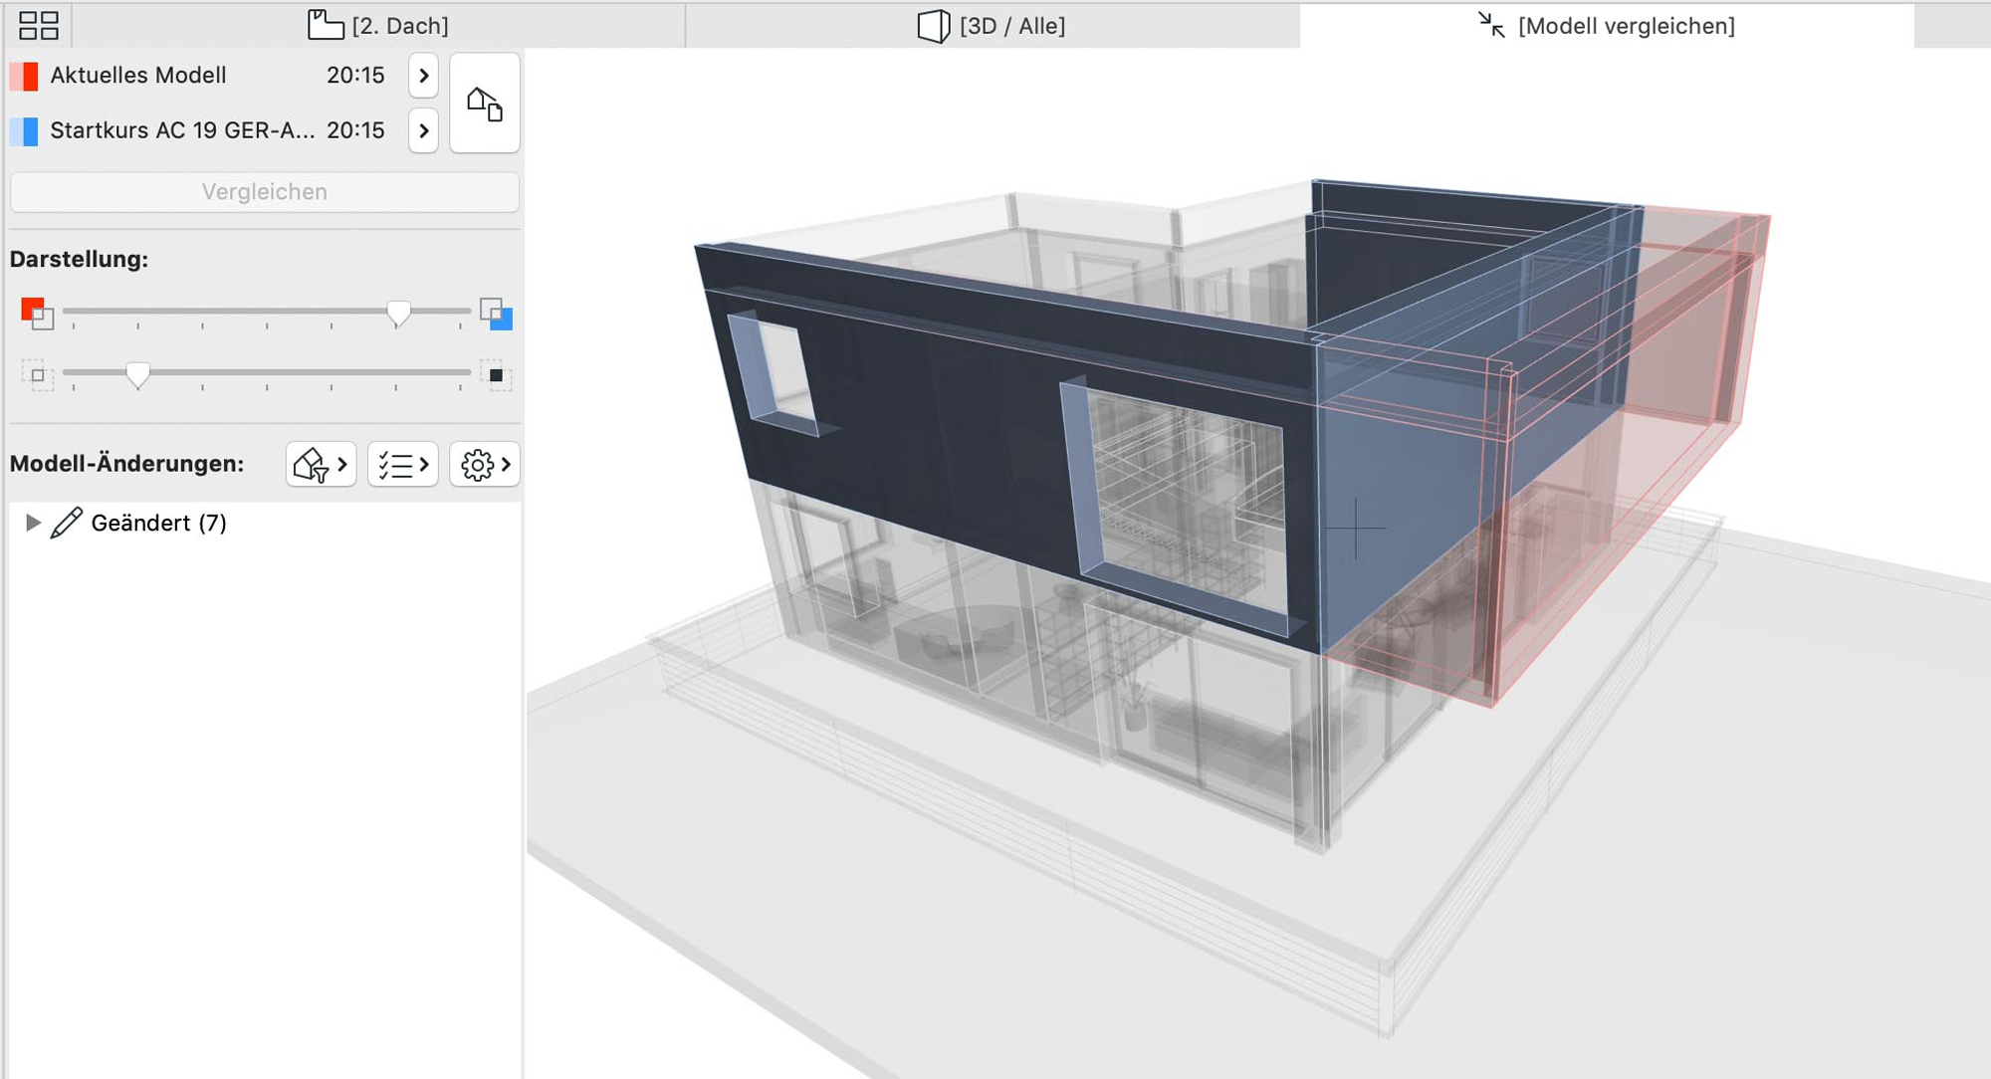
Task: Click red model emphasis icon left of slider
Action: pos(37,314)
